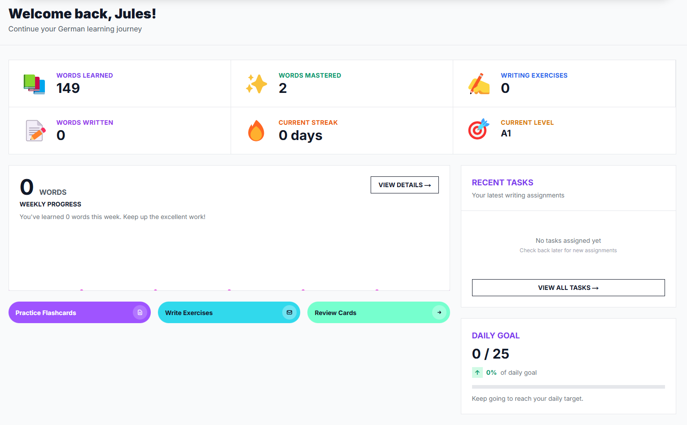Click the green up-arrow badge in Daily Goal
This screenshot has height=425, width=687.
[x=477, y=372]
